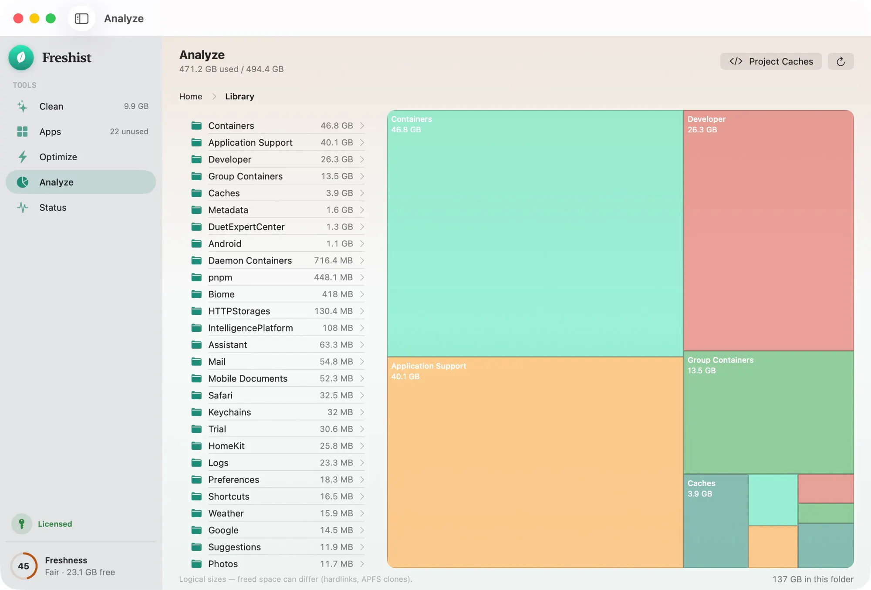
Task: Open the Status tool
Action: pyautogui.click(x=81, y=207)
